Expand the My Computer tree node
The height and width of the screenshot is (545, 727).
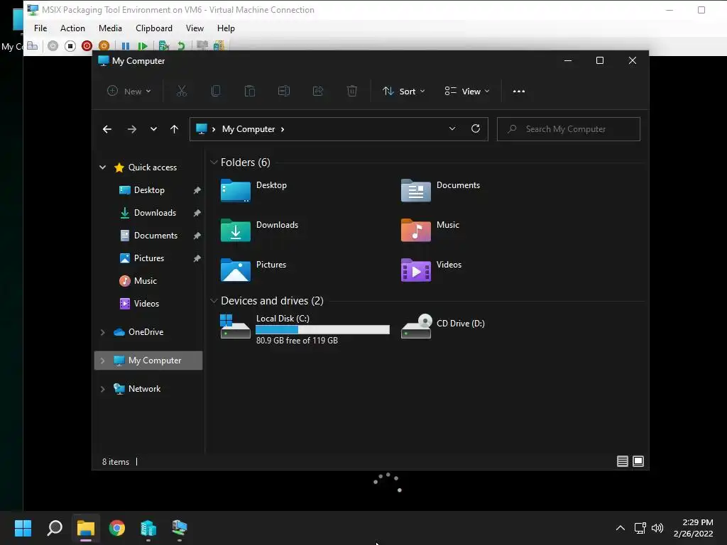[102, 360]
